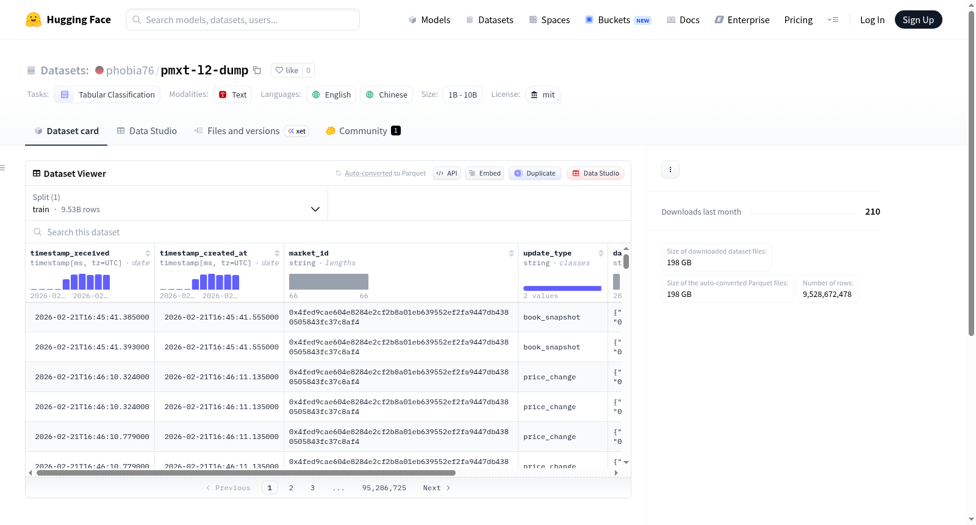
Task: Go to pagination page 3
Action: 312,488
